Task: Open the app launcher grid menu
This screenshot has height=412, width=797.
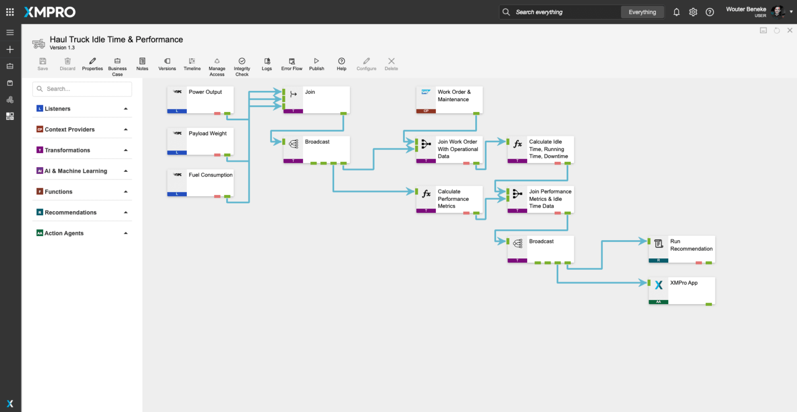Action: click(10, 12)
